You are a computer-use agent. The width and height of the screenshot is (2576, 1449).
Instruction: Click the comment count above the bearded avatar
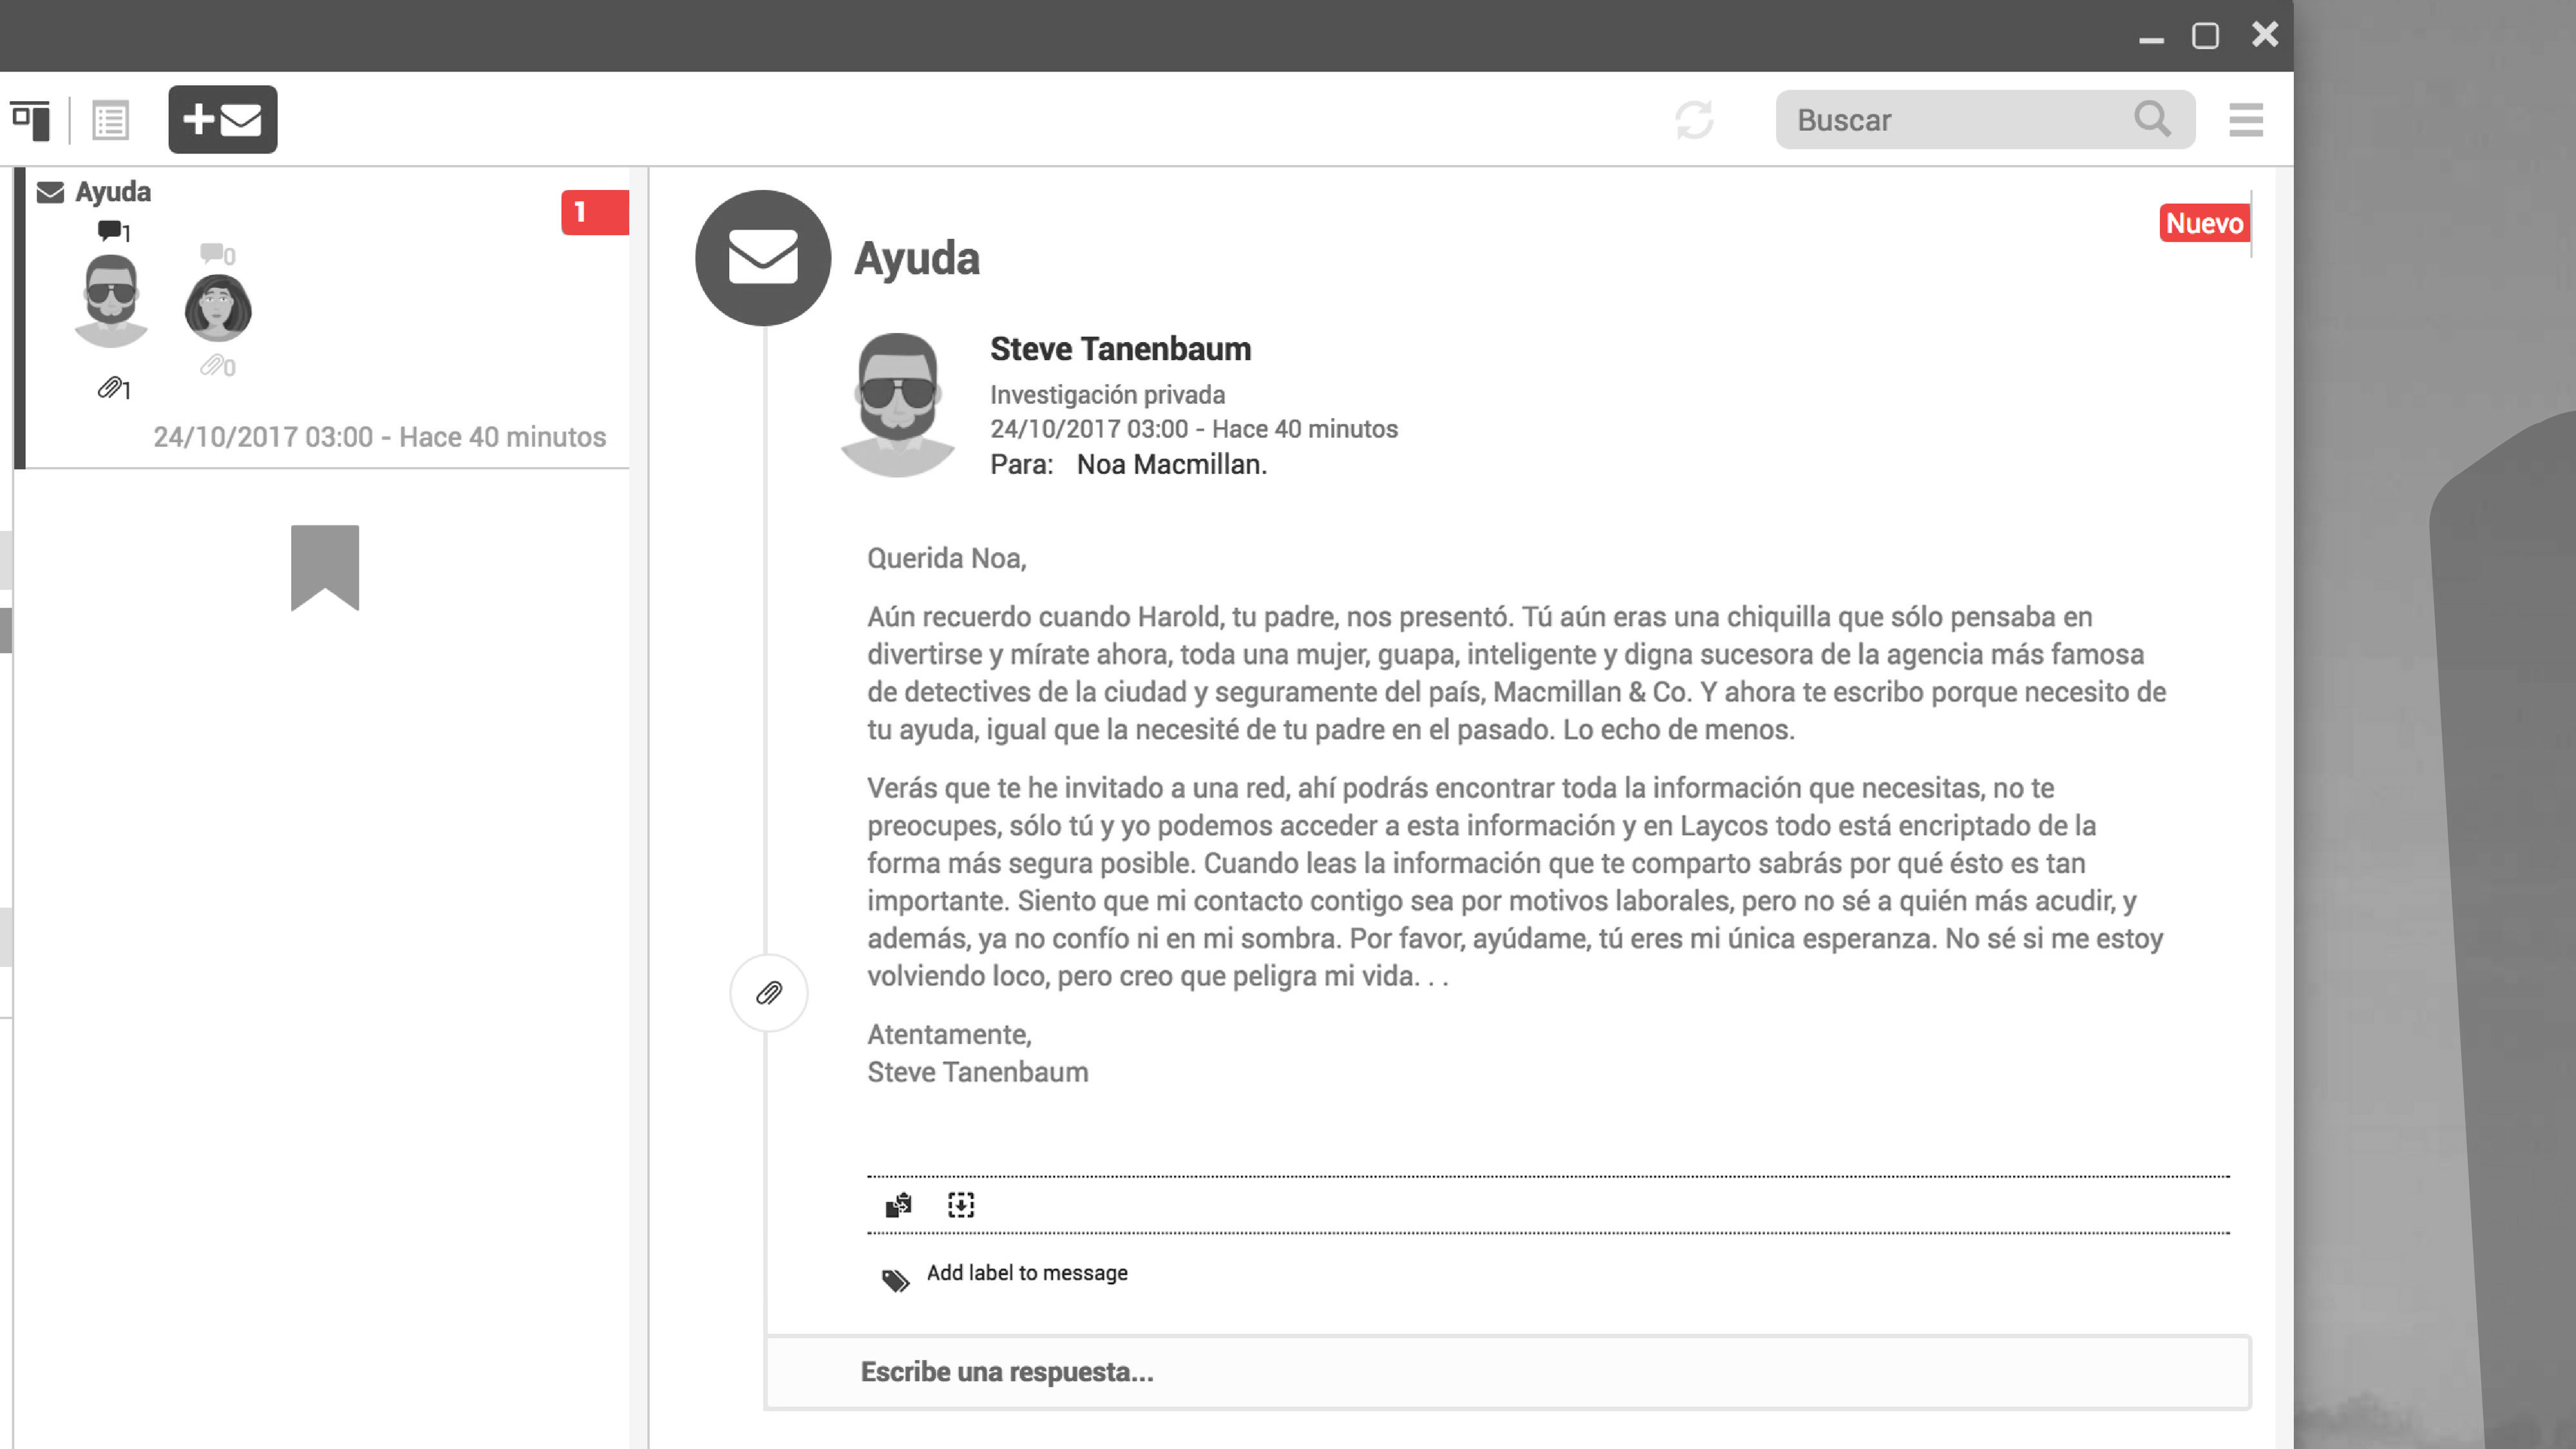pos(114,231)
